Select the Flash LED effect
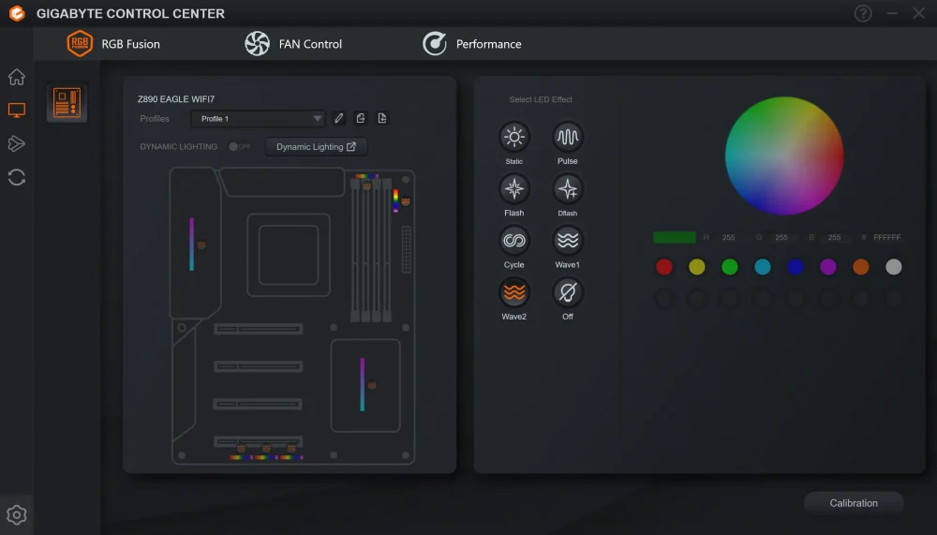Screen dimensions: 937x535 [x=513, y=189]
